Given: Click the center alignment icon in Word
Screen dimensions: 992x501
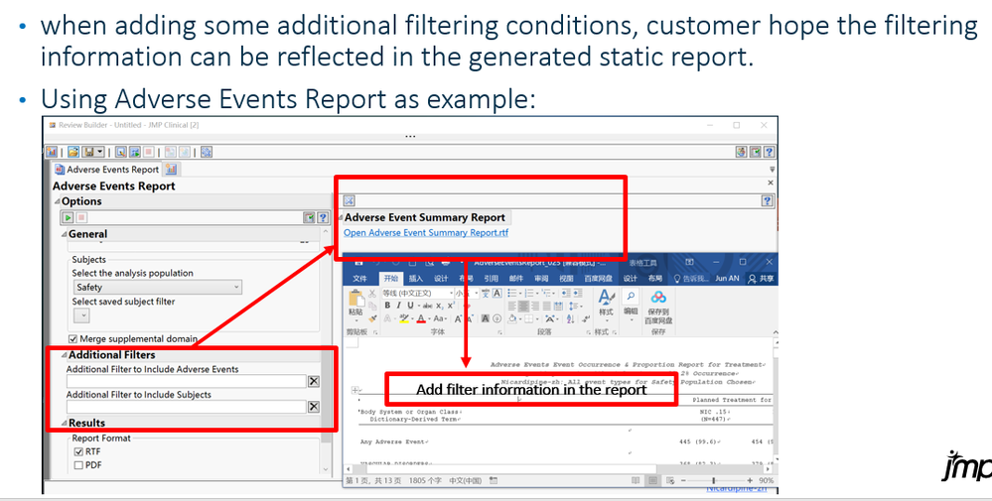Looking at the screenshot, I should click(523, 306).
